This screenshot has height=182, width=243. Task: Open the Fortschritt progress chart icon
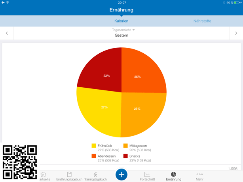(x=147, y=174)
